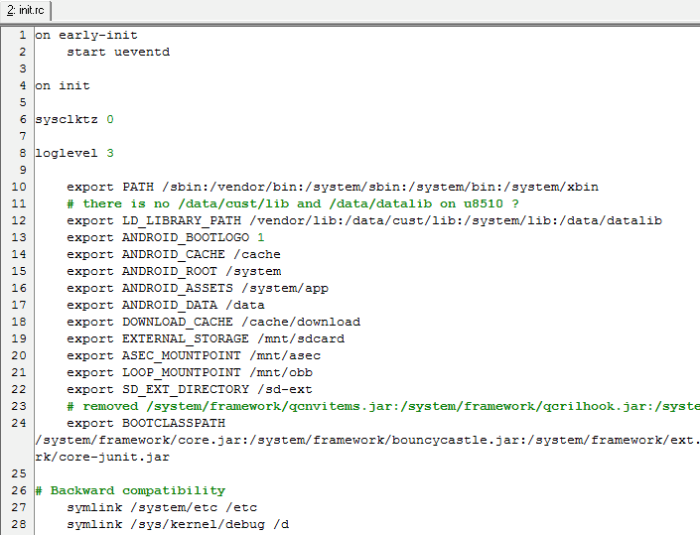Viewport: 700px width, 535px height.
Task: Click the 'Backward compatibility' comment
Action: pyautogui.click(x=130, y=490)
